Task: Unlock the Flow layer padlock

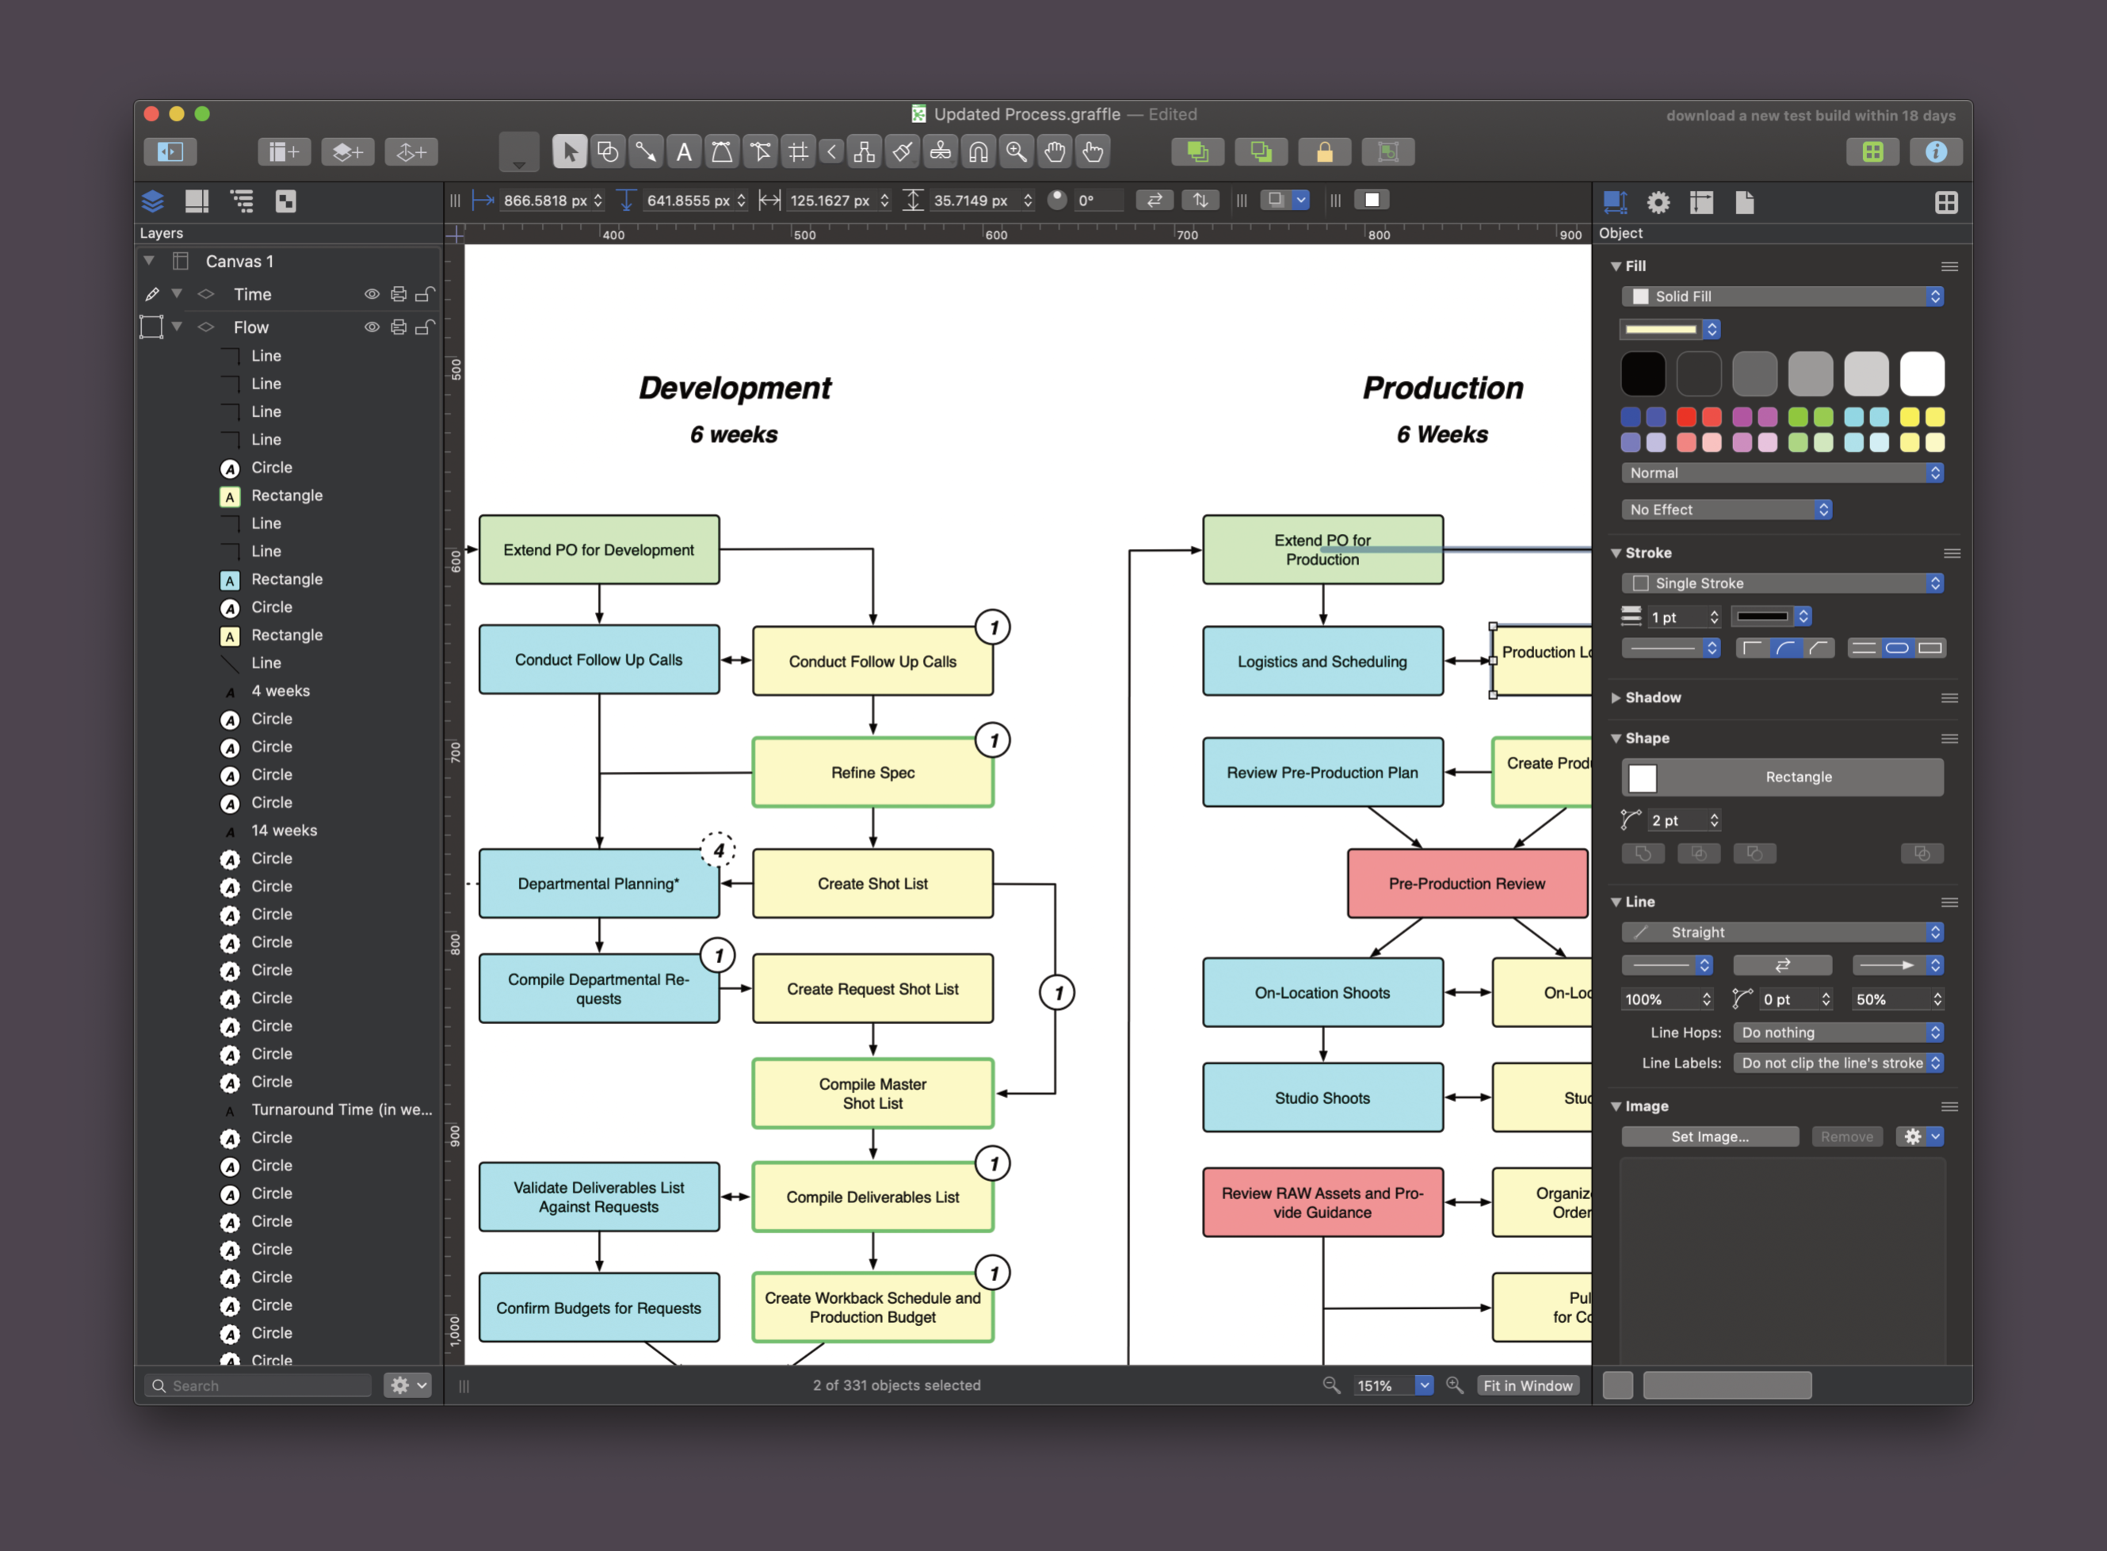Action: [x=426, y=327]
